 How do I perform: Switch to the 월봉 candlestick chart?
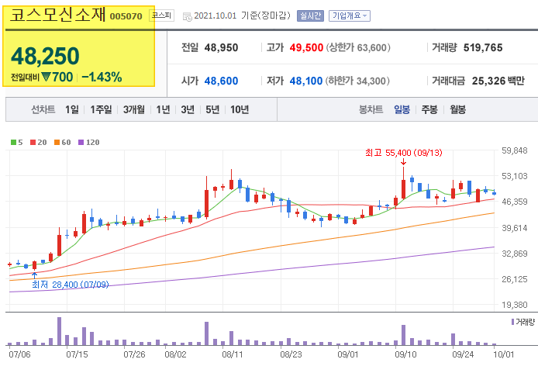click(457, 109)
